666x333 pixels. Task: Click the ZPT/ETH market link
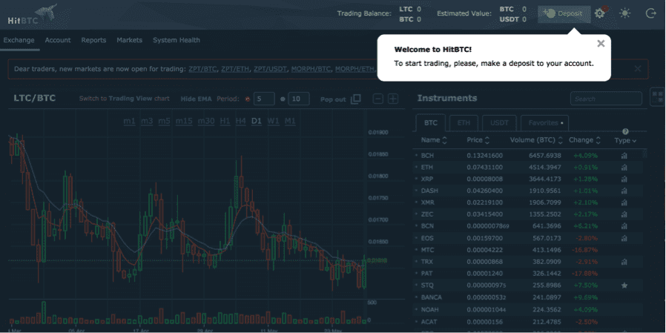tap(236, 69)
